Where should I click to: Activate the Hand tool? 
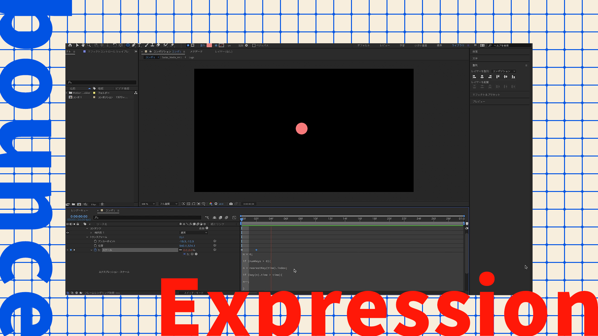[x=83, y=45]
